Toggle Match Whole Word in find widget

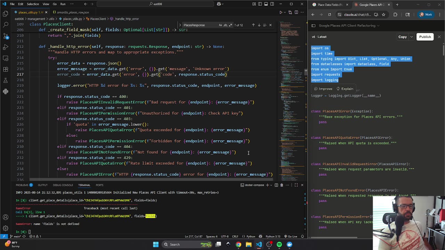[x=225, y=25]
